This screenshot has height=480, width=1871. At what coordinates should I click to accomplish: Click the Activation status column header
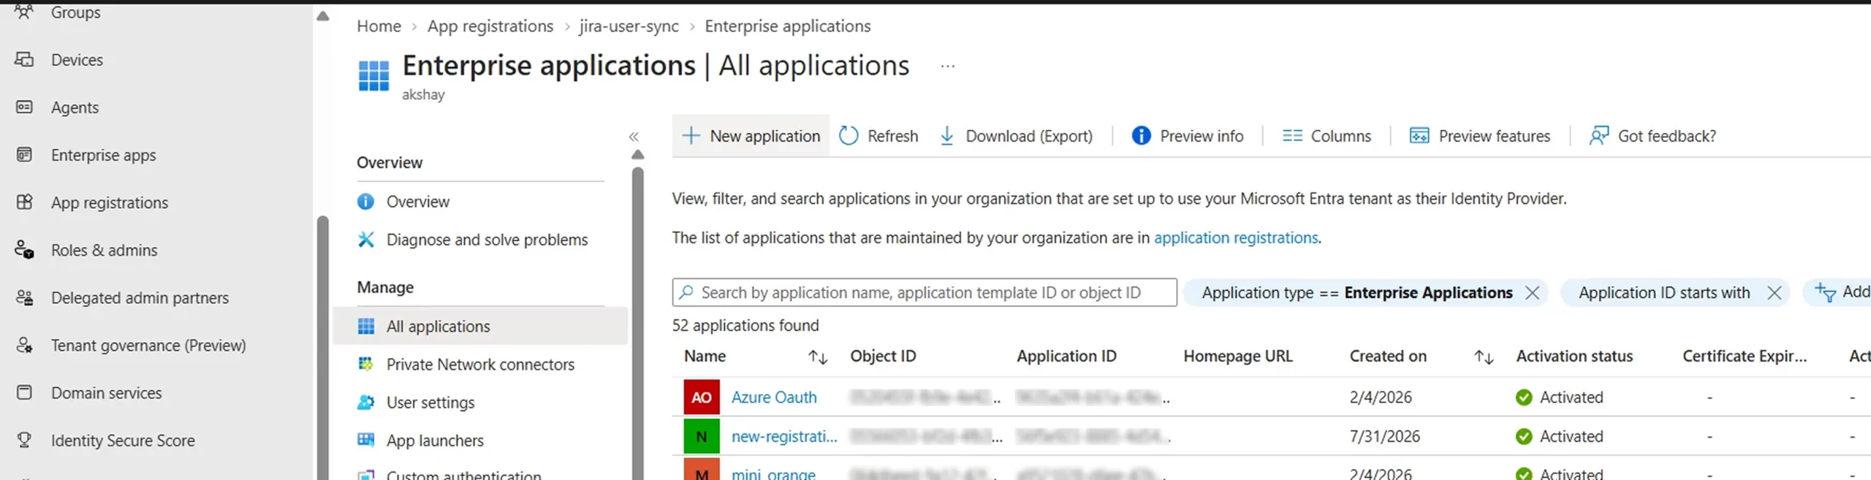[x=1574, y=357]
